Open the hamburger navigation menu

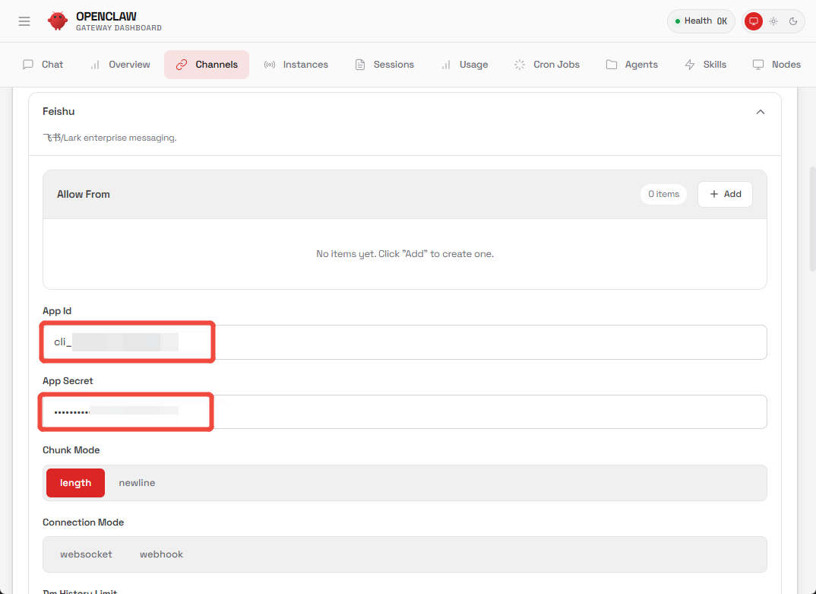[24, 21]
